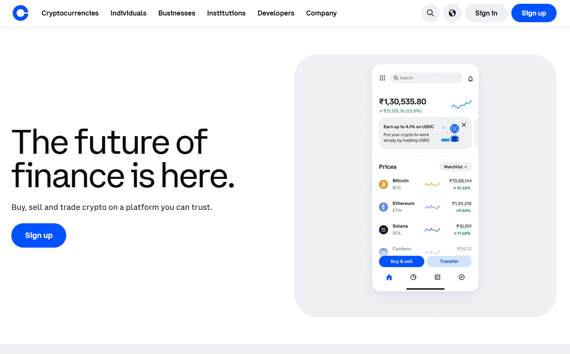The image size is (570, 354).
Task: Click the Coinbase logo in header
Action: (x=21, y=13)
